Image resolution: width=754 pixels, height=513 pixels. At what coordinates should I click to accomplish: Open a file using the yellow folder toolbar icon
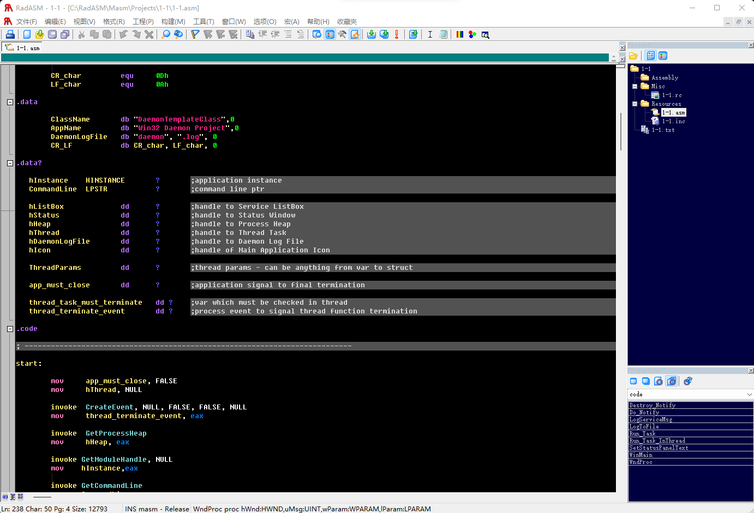[x=39, y=34]
